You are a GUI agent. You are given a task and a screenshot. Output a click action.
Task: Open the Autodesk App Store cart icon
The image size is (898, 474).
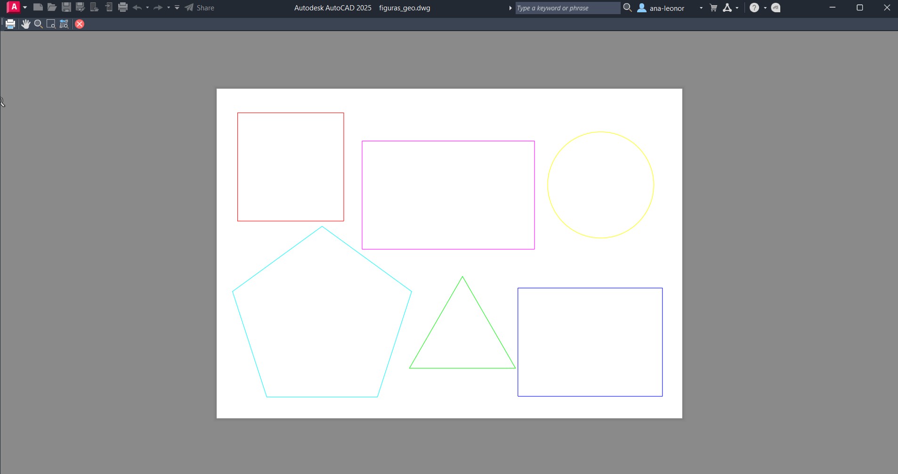(x=713, y=8)
